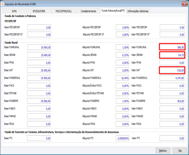This screenshot has height=155, width=189.
Task: Select the Valor SAT field showing 518,00
Action: click(172, 70)
